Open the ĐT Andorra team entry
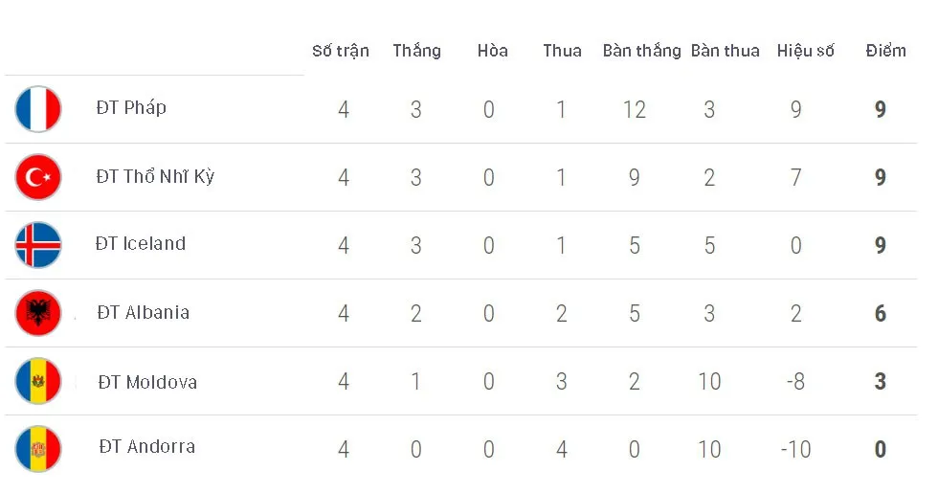 coord(147,446)
